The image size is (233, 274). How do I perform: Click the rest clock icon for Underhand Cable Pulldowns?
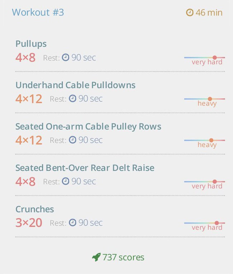72,98
